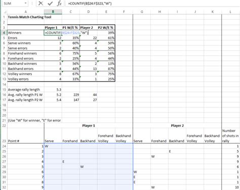Screen dimensions: 240x190
Task: Click the 'Player 1' group heading in row 22
Action: (x=89, y=126)
